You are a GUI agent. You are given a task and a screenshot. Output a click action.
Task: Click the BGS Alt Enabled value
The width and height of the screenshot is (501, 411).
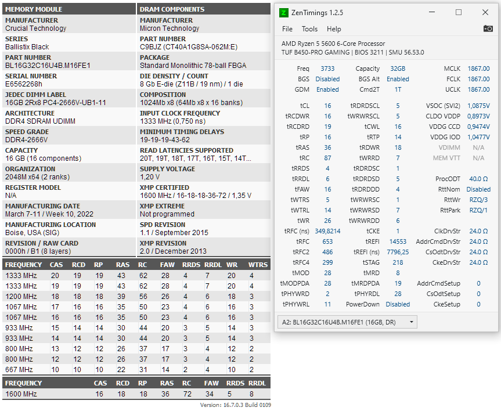[398, 80]
